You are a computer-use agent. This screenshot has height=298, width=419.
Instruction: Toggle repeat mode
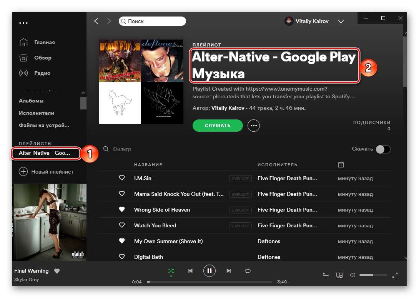[x=248, y=271]
